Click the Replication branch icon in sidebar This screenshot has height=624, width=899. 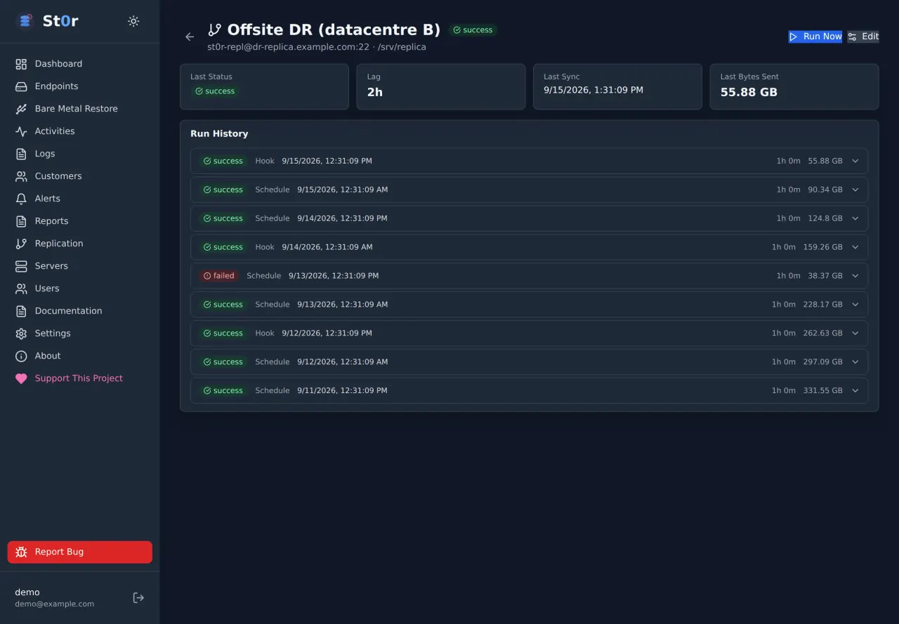pyautogui.click(x=21, y=244)
